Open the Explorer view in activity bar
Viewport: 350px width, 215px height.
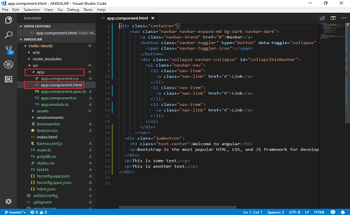[9, 20]
